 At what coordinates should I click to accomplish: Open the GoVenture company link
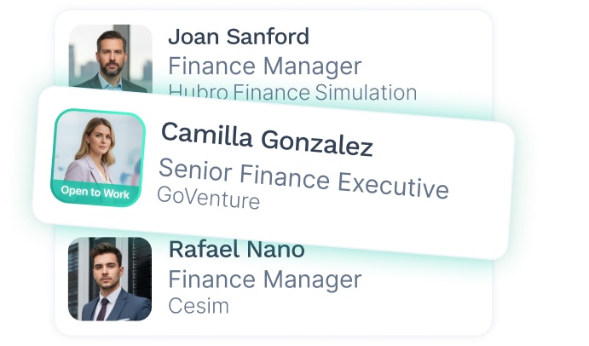(x=208, y=199)
